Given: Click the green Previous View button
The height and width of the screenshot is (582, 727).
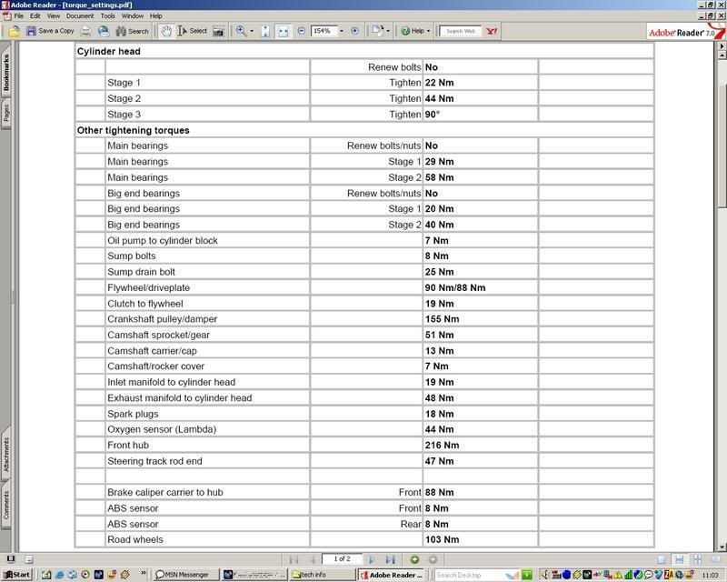Looking at the screenshot, I should [x=414, y=560].
